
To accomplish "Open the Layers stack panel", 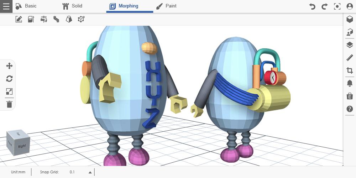I will click(x=350, y=45).
